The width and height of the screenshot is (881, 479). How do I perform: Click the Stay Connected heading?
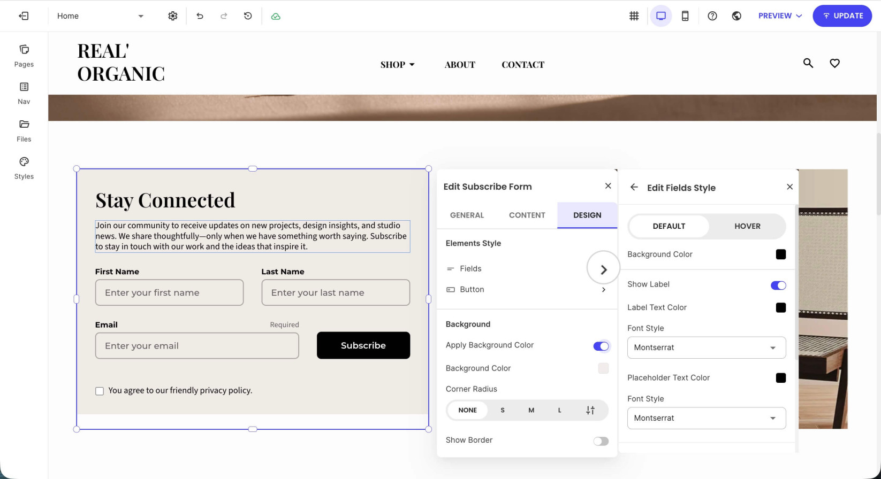point(165,200)
